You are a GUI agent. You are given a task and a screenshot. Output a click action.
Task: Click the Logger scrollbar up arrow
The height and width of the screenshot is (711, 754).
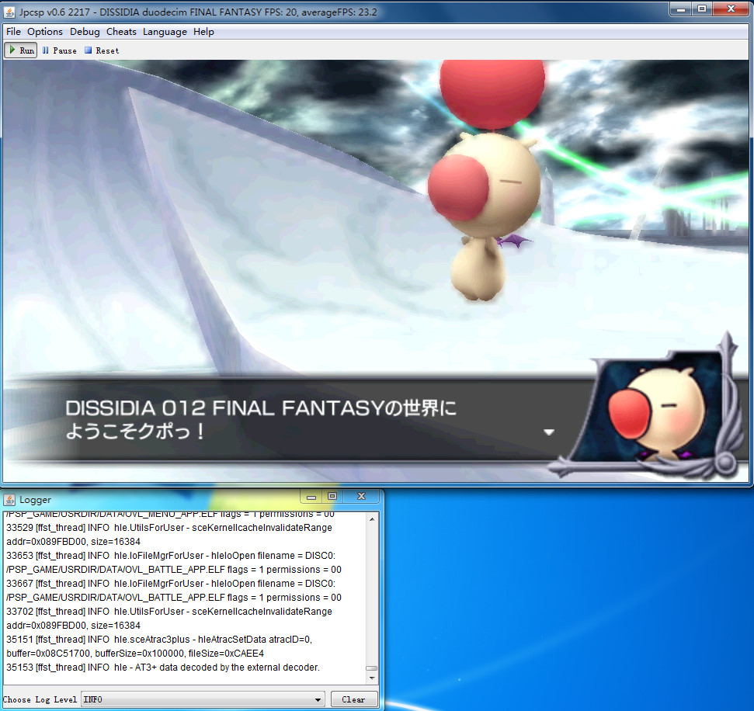[372, 519]
